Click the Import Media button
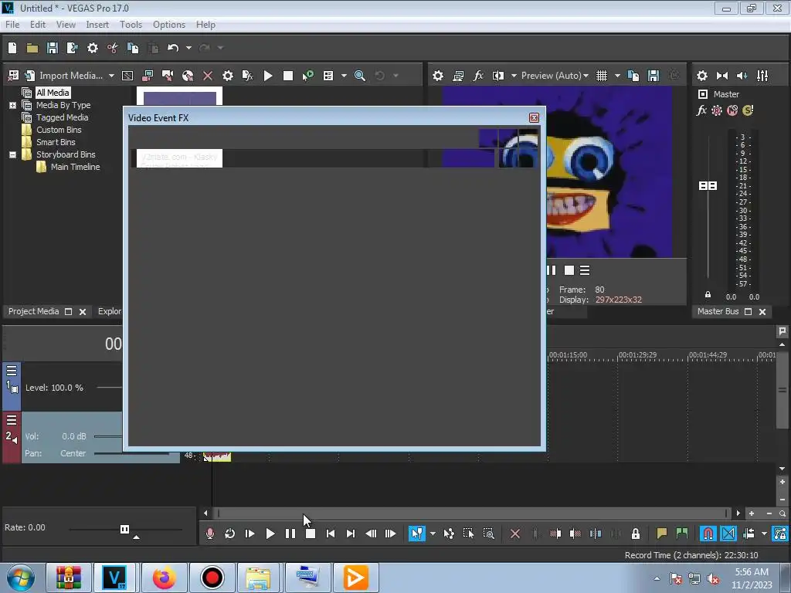The height and width of the screenshot is (593, 791). (x=63, y=76)
